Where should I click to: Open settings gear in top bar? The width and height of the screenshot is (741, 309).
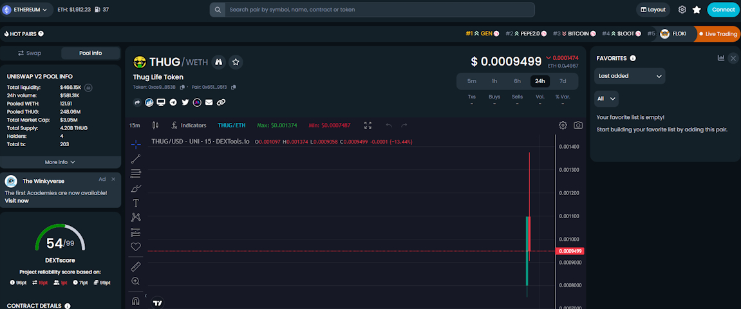pos(682,10)
